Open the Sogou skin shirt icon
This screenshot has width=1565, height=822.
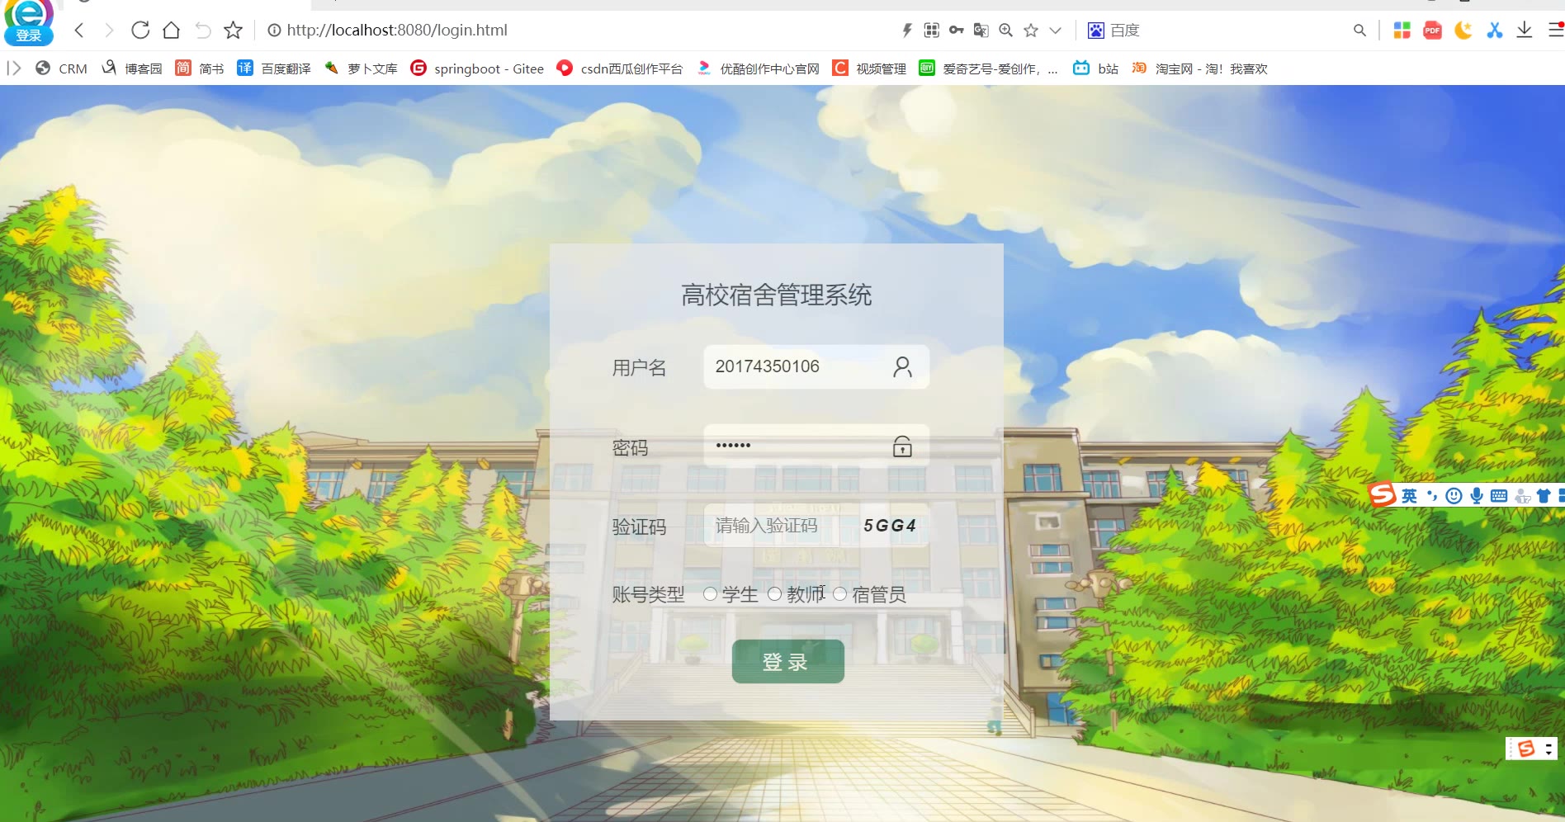point(1544,496)
